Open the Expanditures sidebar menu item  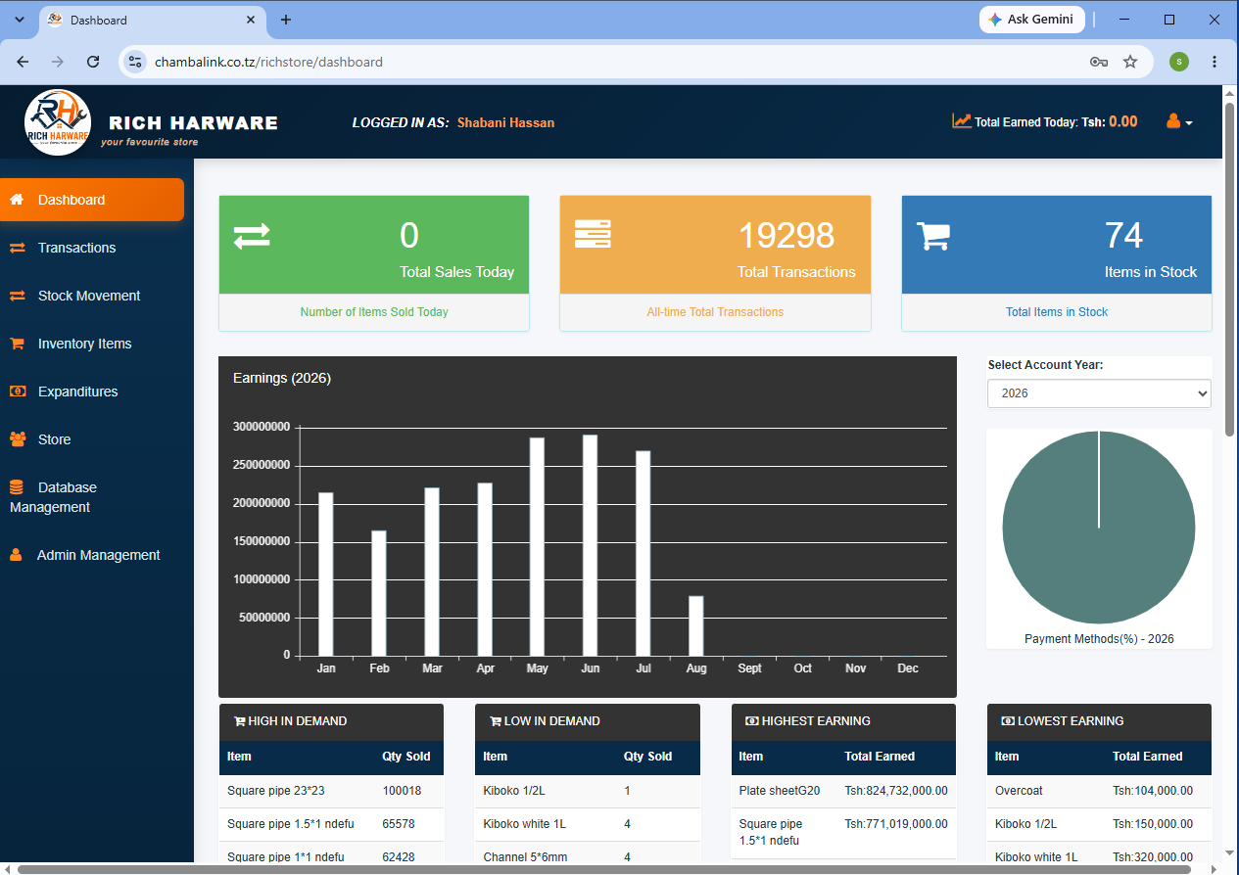tap(92, 391)
